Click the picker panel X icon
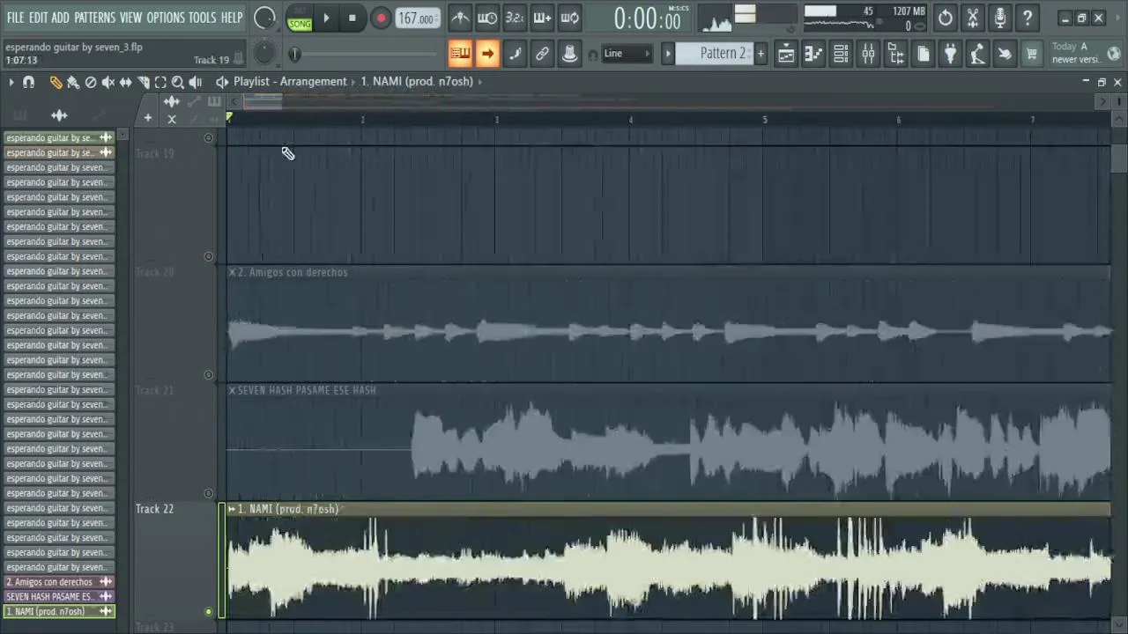1128x634 pixels. click(x=172, y=118)
